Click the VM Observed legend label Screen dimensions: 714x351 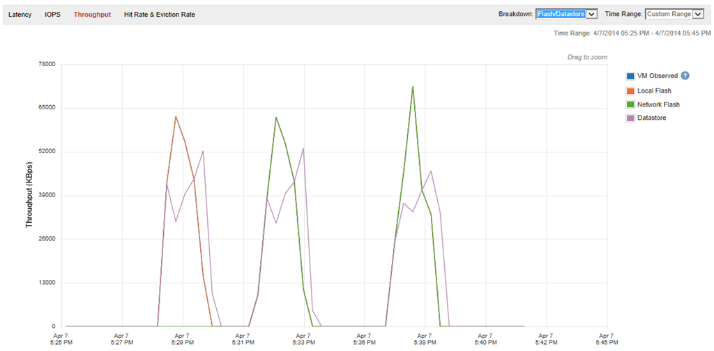[657, 76]
